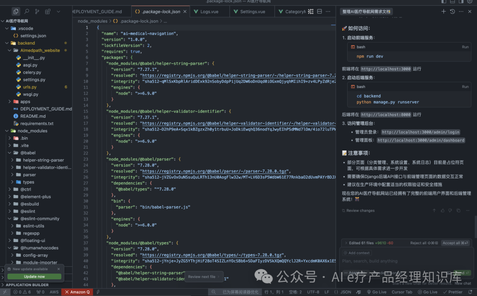Open the Source Control view icon

pos(37,12)
